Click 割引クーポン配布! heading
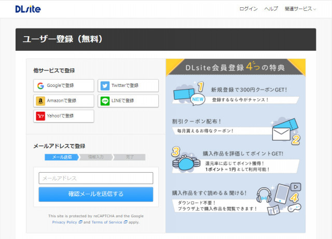 click(x=197, y=122)
